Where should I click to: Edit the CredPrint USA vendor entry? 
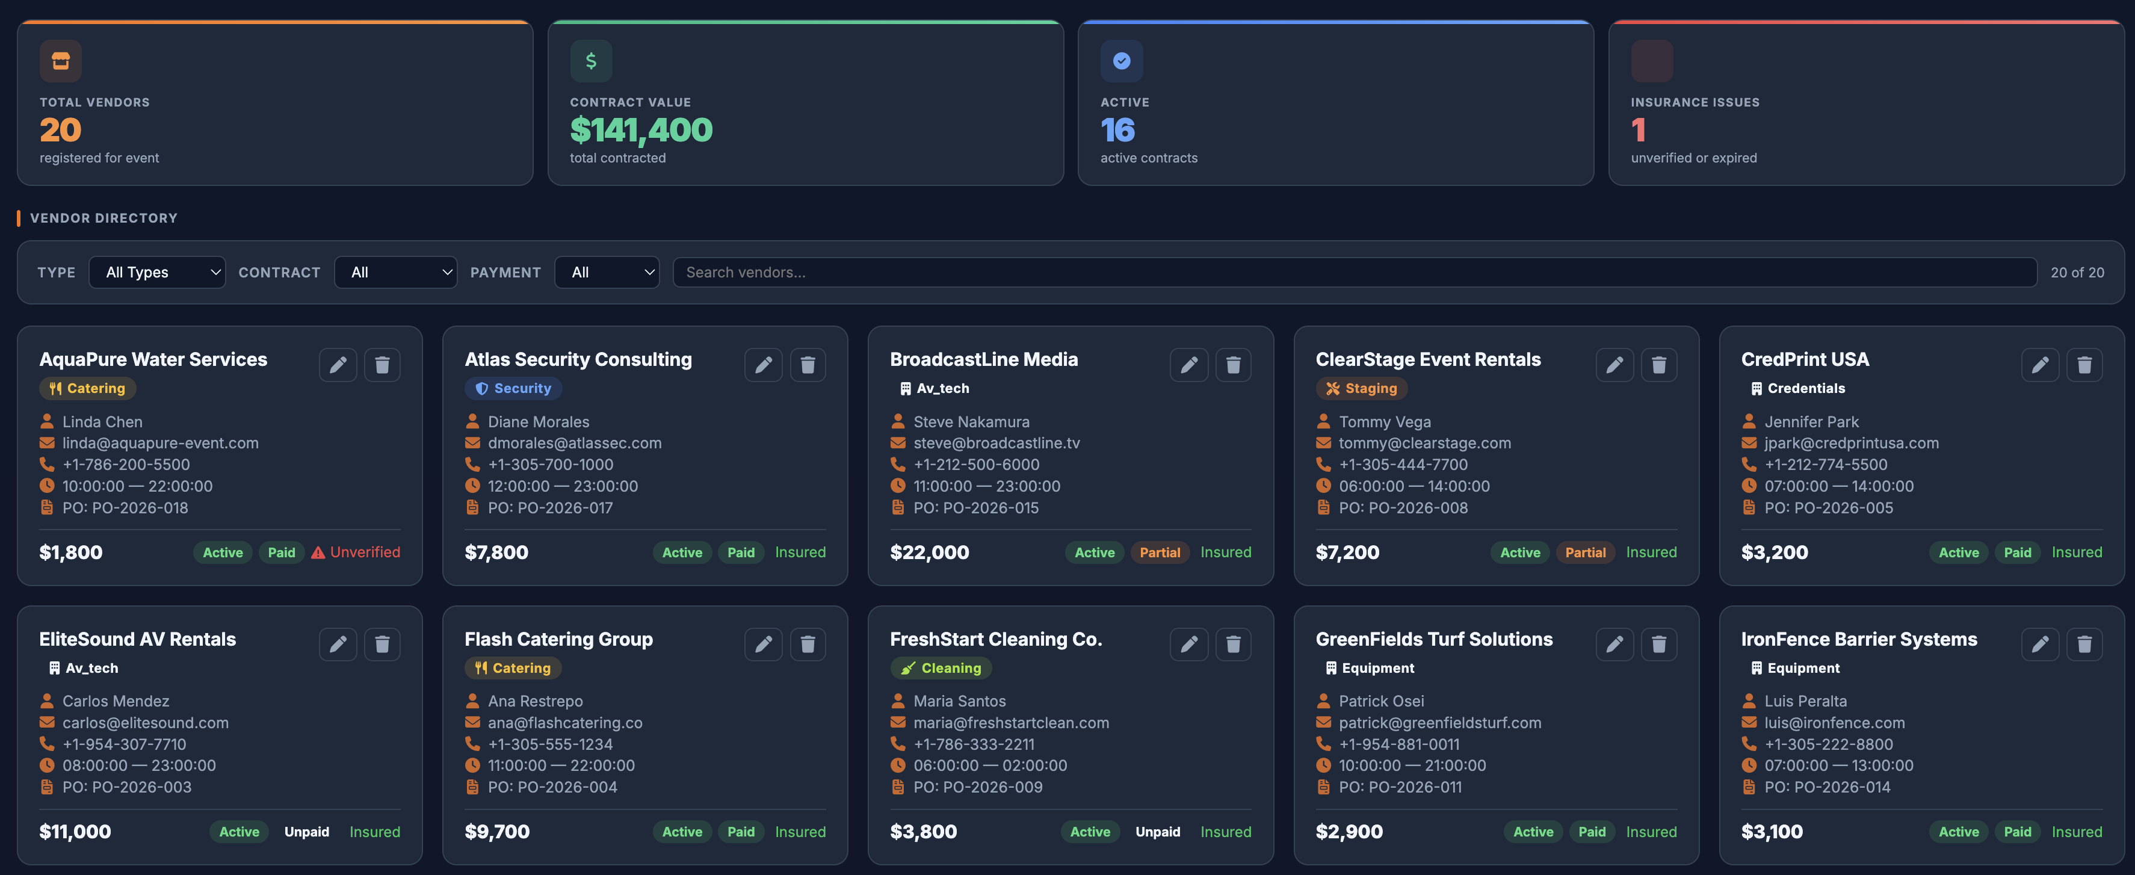coord(2041,365)
